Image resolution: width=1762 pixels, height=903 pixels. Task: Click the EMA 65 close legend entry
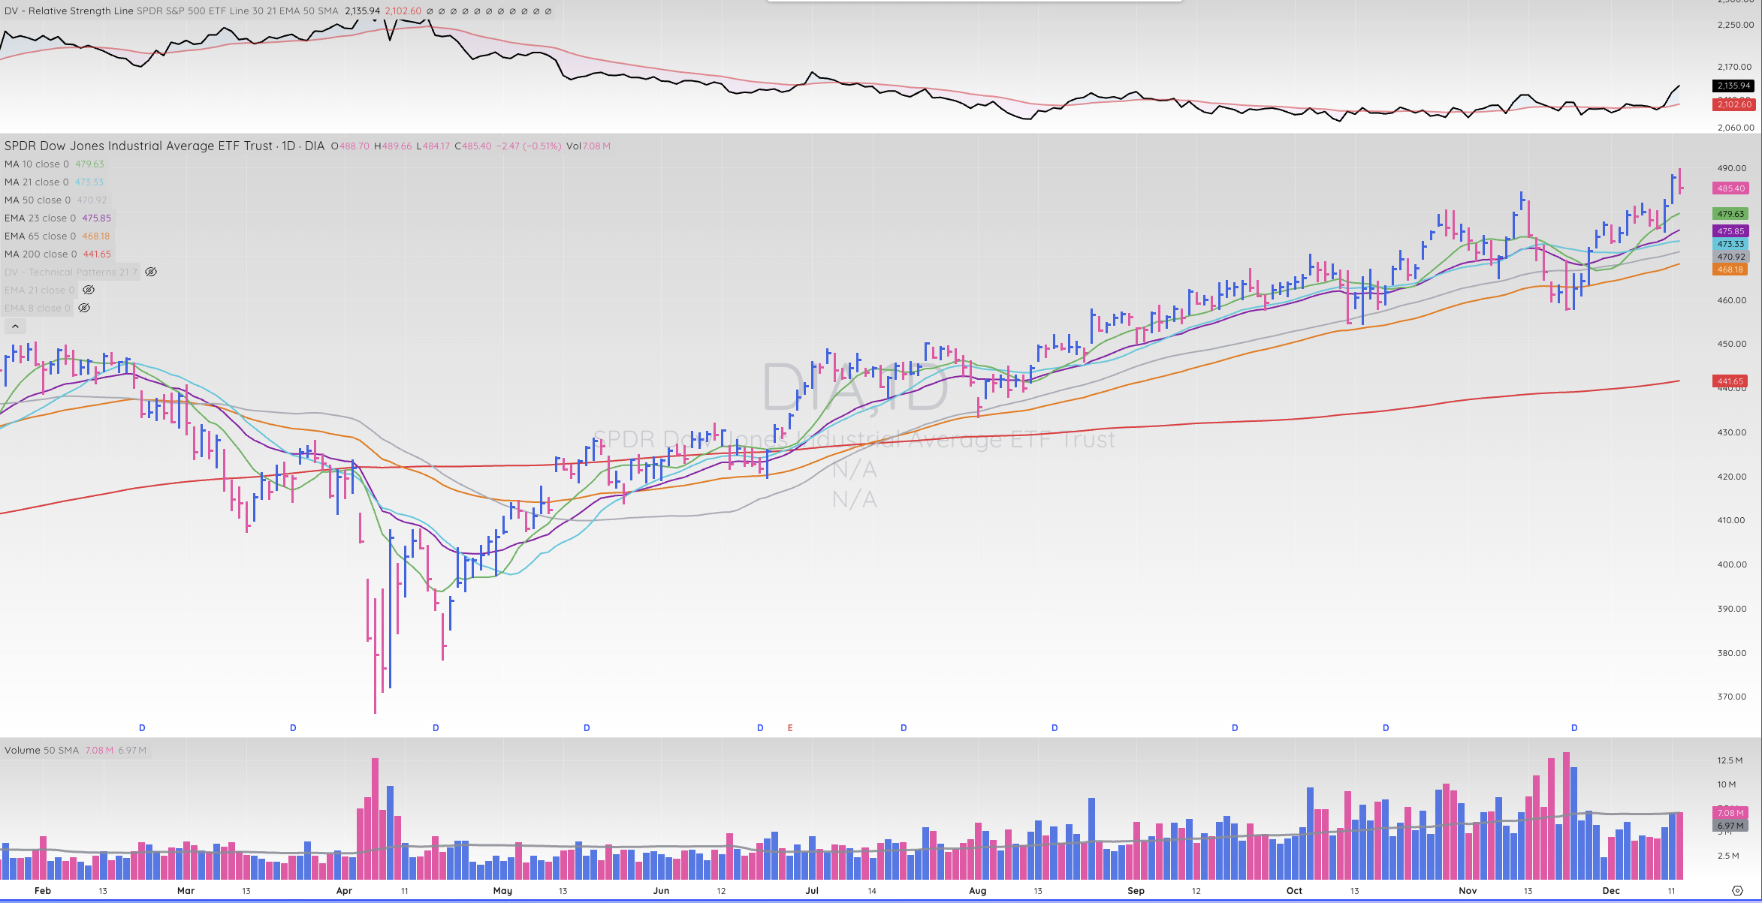pos(41,236)
